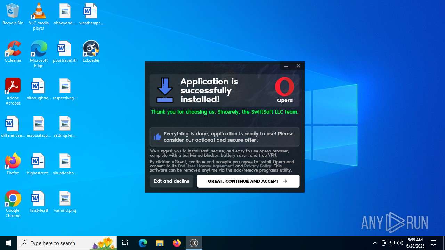Open the volume tray icon

pos(400,243)
